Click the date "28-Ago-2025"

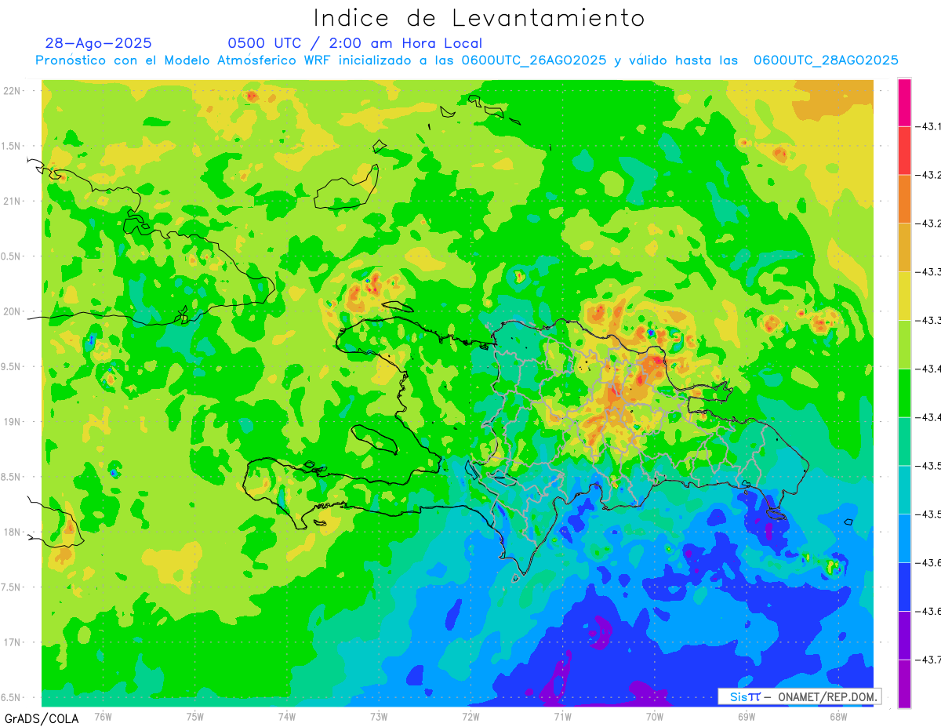[x=99, y=43]
